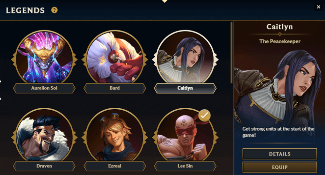Viewport: 325px width, 175px height.
Task: Open Caitlyn's DETAILS
Action: pyautogui.click(x=280, y=154)
